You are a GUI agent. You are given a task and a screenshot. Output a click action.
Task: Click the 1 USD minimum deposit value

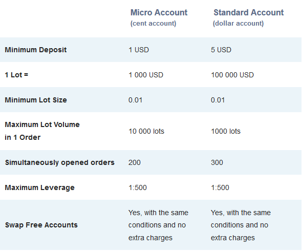pyautogui.click(x=139, y=50)
